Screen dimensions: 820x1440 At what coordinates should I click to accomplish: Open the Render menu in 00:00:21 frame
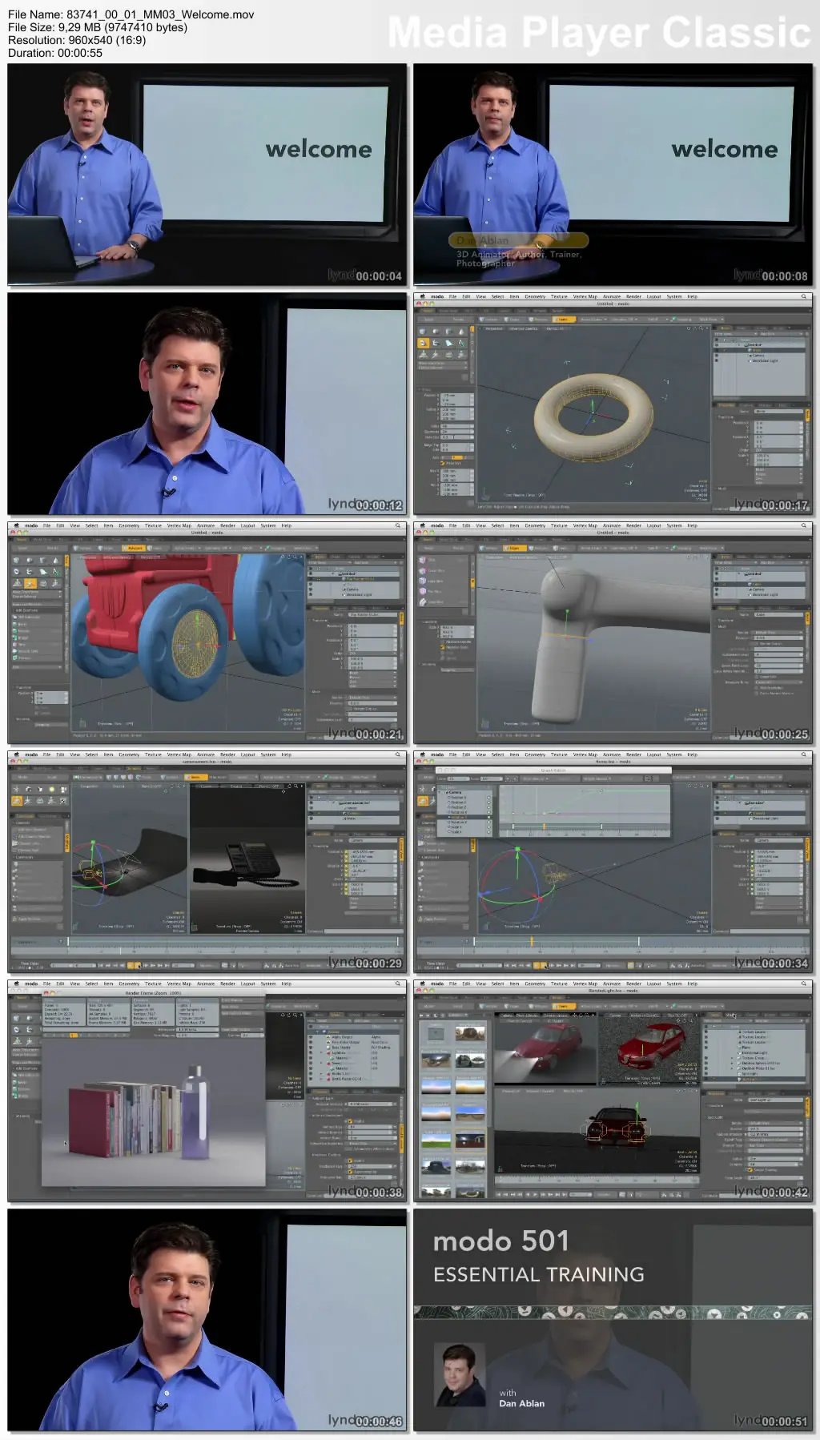[x=227, y=525]
